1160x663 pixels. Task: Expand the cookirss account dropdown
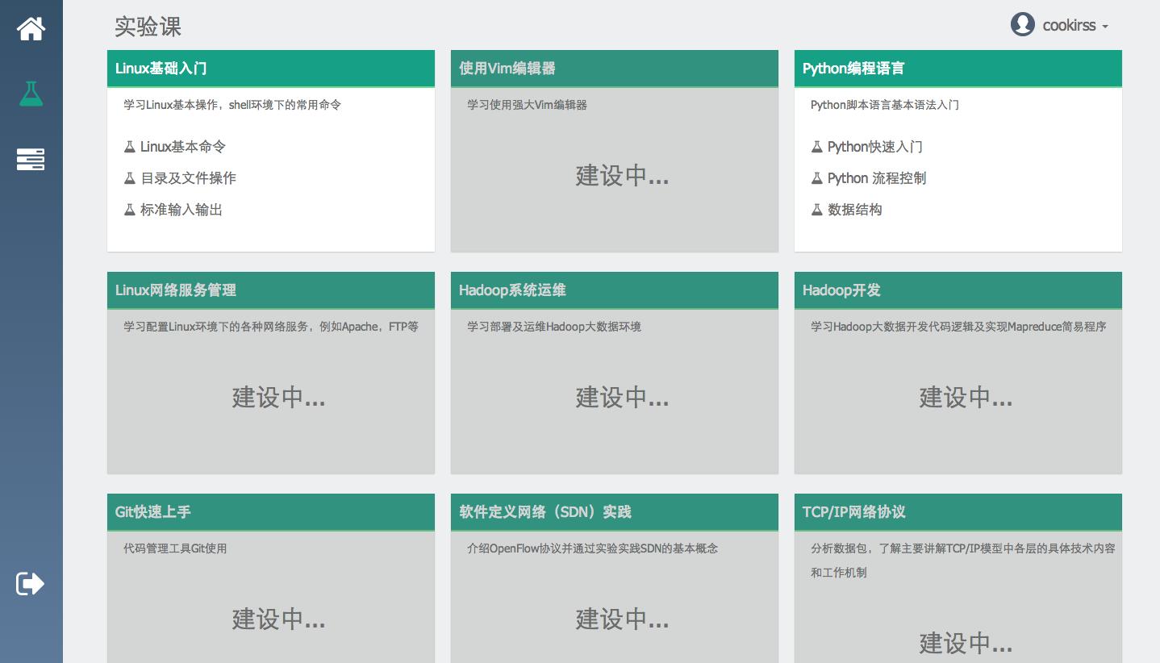pos(1105,27)
